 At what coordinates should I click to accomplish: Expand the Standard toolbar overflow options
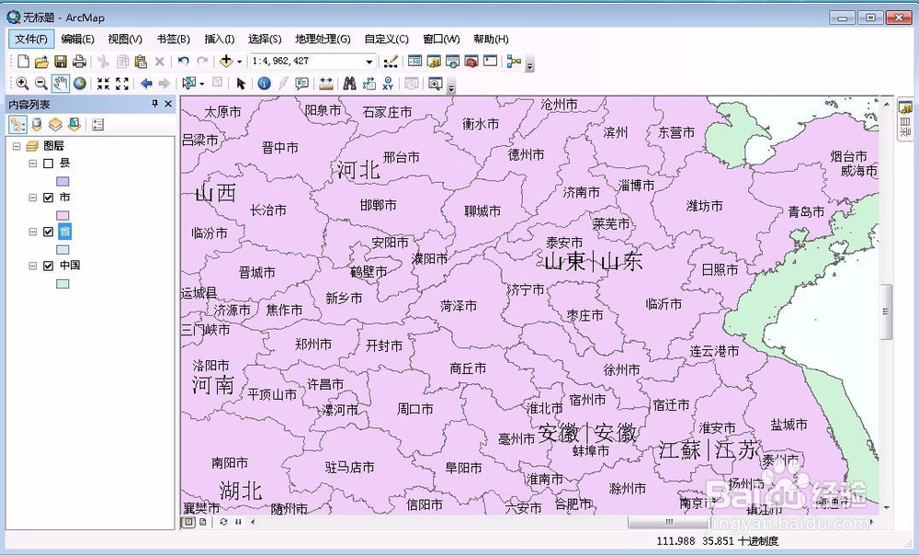[x=530, y=65]
